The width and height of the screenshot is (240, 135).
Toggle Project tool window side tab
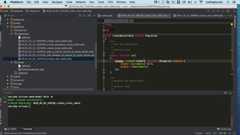point(1,21)
